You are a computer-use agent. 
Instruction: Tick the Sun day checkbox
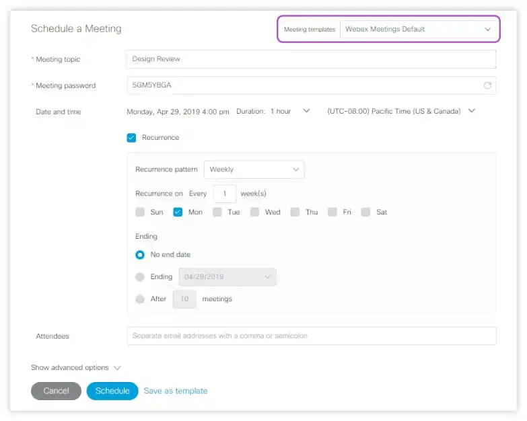[140, 212]
